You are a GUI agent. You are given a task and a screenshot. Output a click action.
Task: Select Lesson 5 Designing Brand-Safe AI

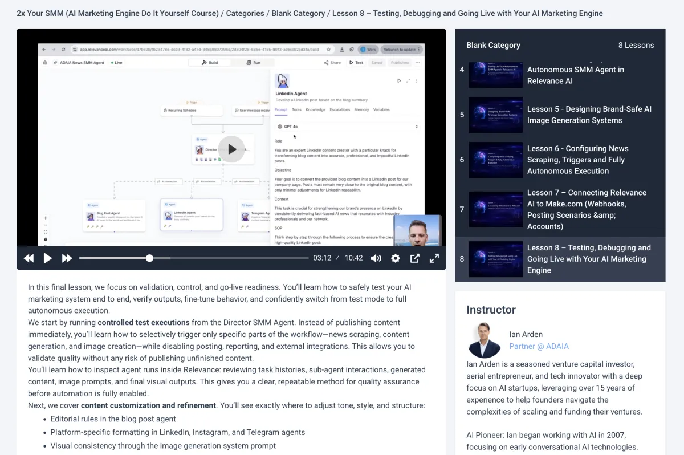pyautogui.click(x=560, y=115)
